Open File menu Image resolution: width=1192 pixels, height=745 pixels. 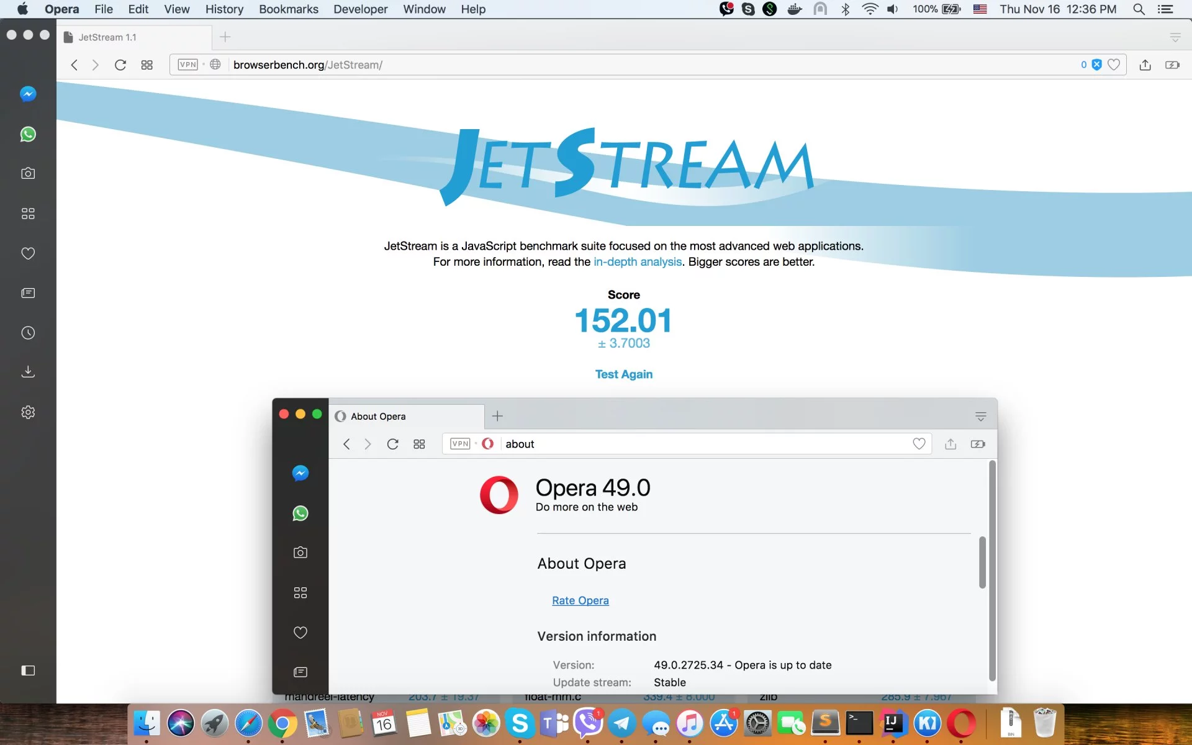104,9
